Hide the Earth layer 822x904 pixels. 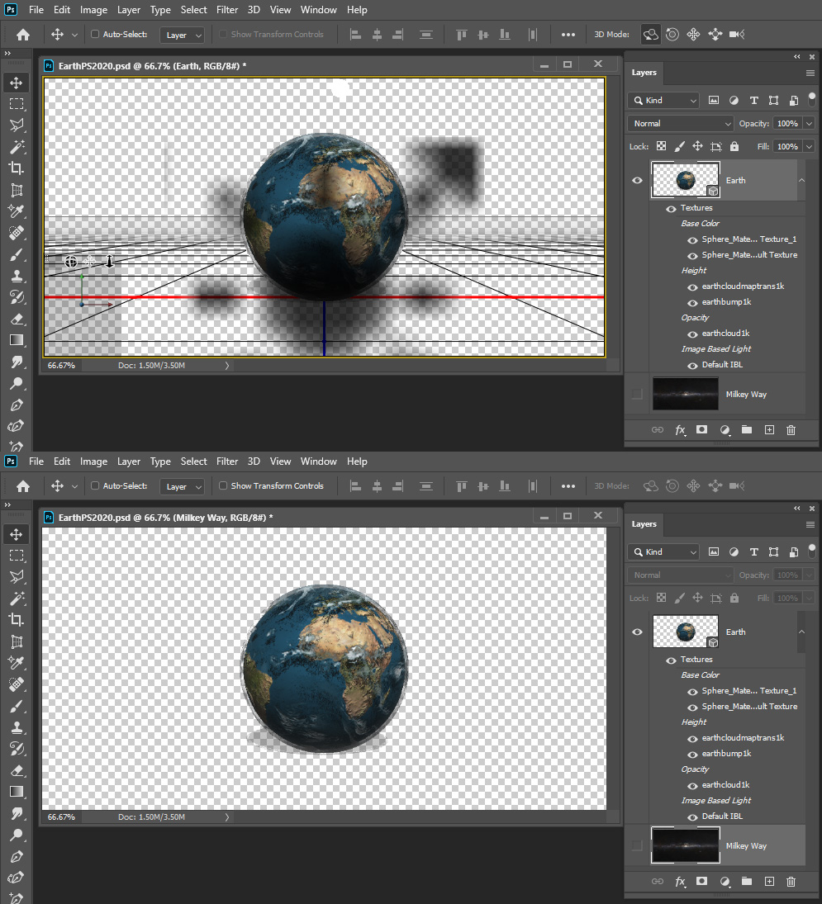(637, 180)
